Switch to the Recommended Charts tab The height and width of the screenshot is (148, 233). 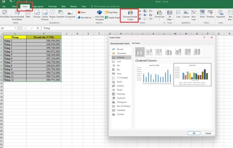[x=120, y=43]
